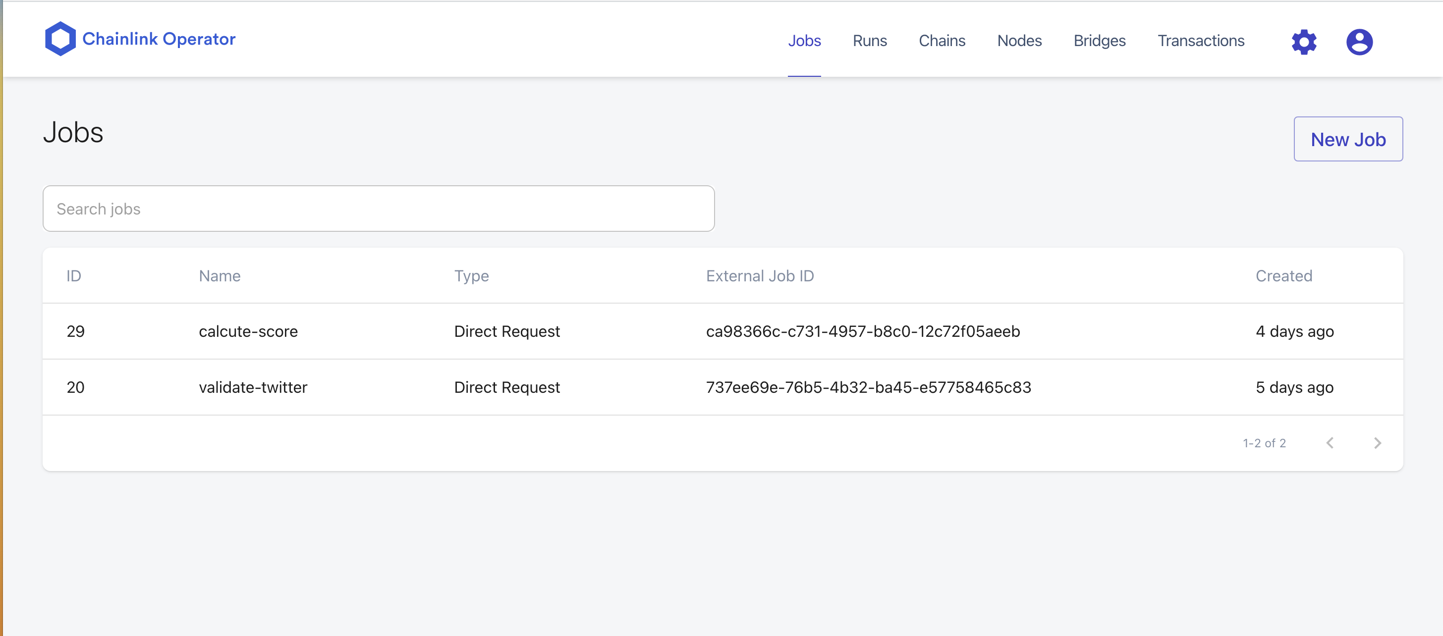Select job ID 20 cell
This screenshot has width=1443, height=636.
pyautogui.click(x=76, y=387)
